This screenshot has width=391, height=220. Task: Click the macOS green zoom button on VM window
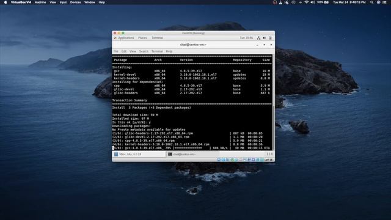pyautogui.click(x=123, y=33)
